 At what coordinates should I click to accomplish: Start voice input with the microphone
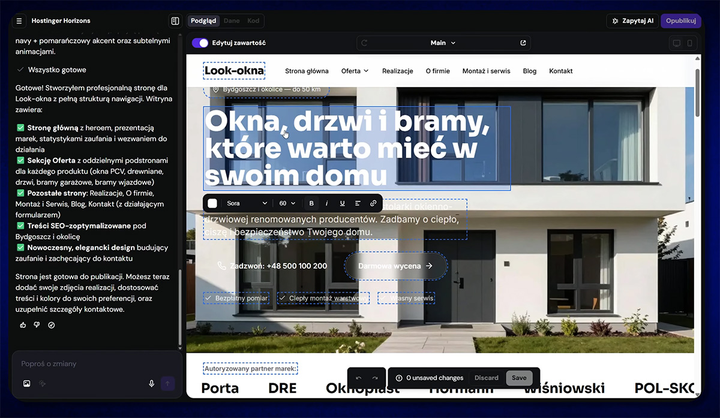pyautogui.click(x=152, y=383)
